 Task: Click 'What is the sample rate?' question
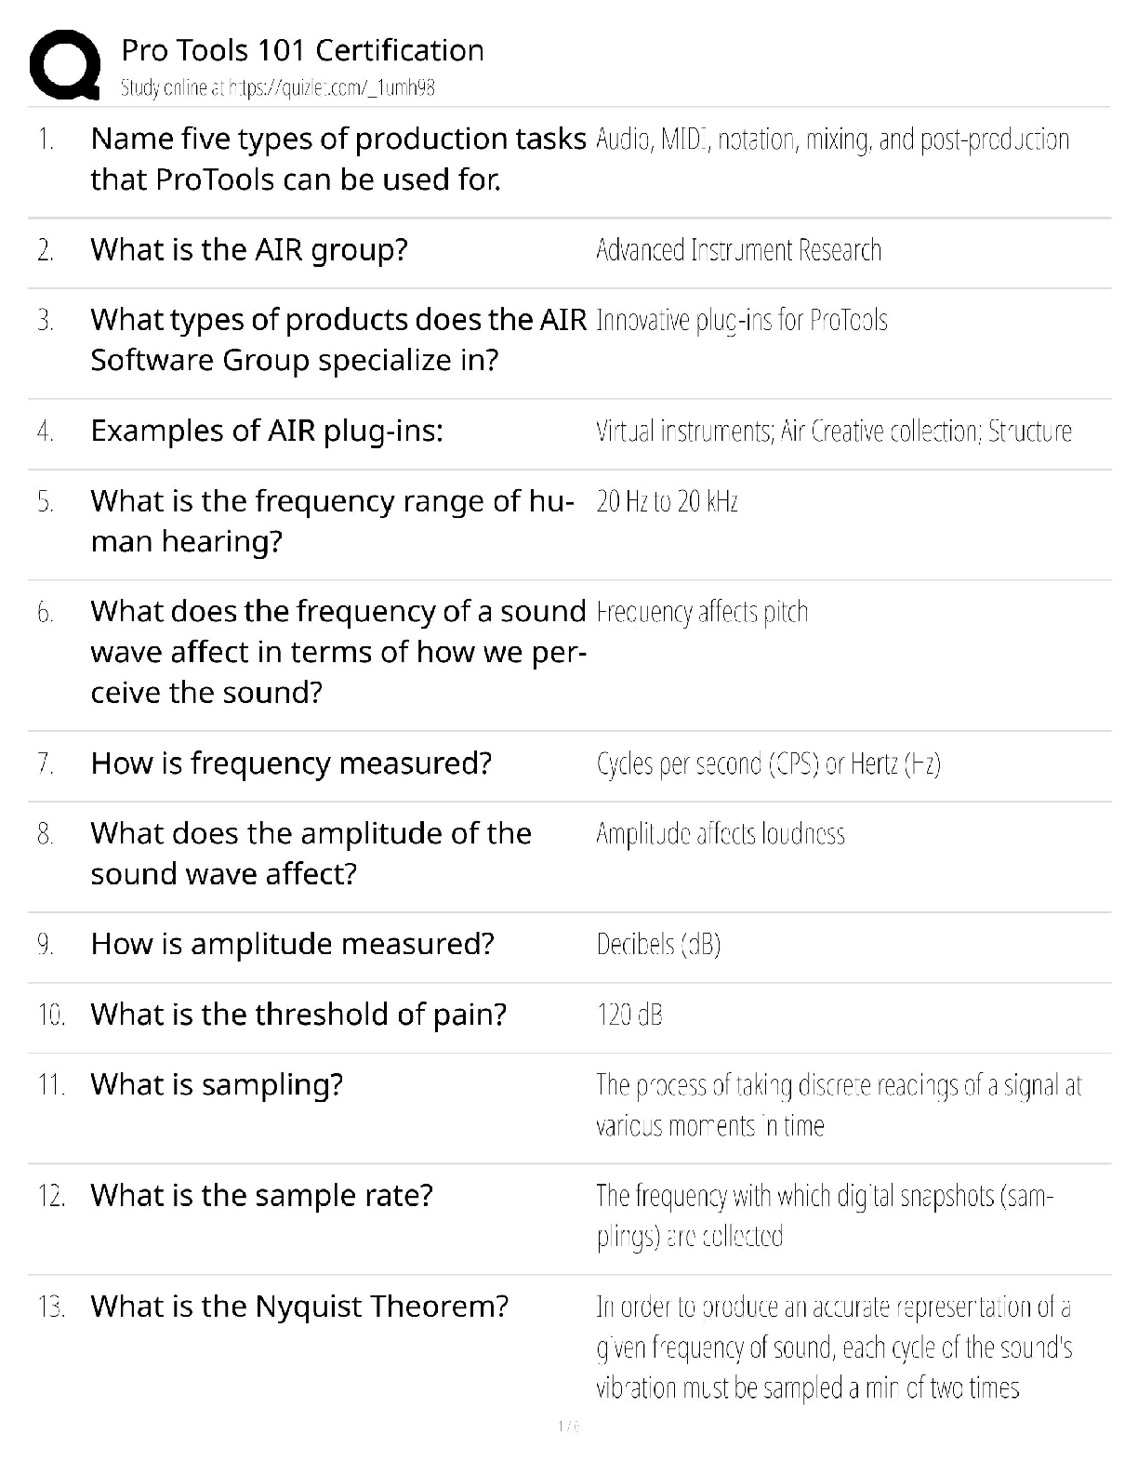(262, 1196)
